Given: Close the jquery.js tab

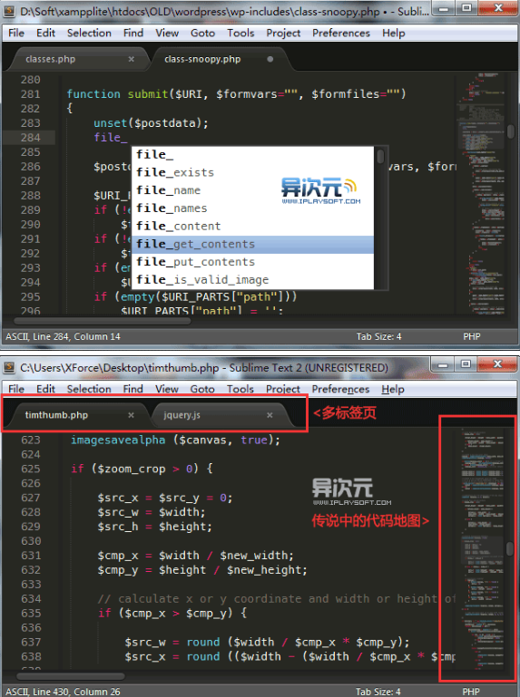Looking at the screenshot, I should [x=270, y=415].
